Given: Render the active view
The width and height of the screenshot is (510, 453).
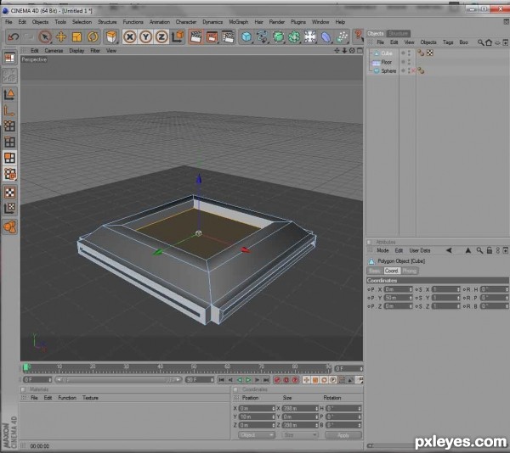Looking at the screenshot, I should 195,36.
